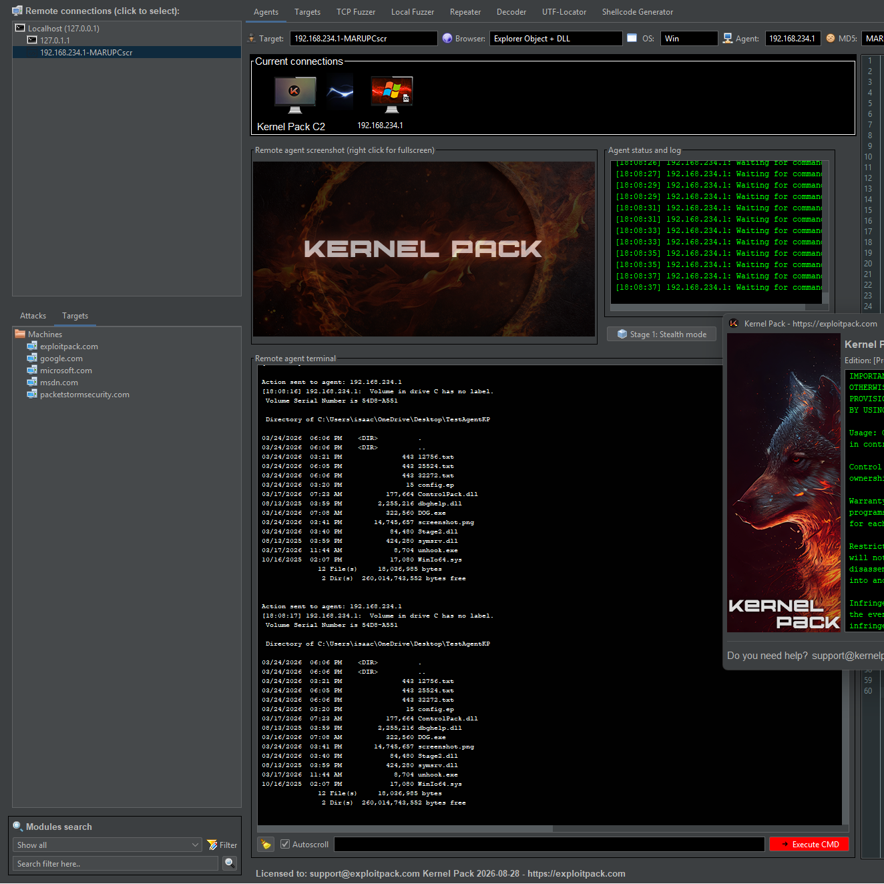Click the Target agent icon beside Target field
884x884 pixels.
251,38
